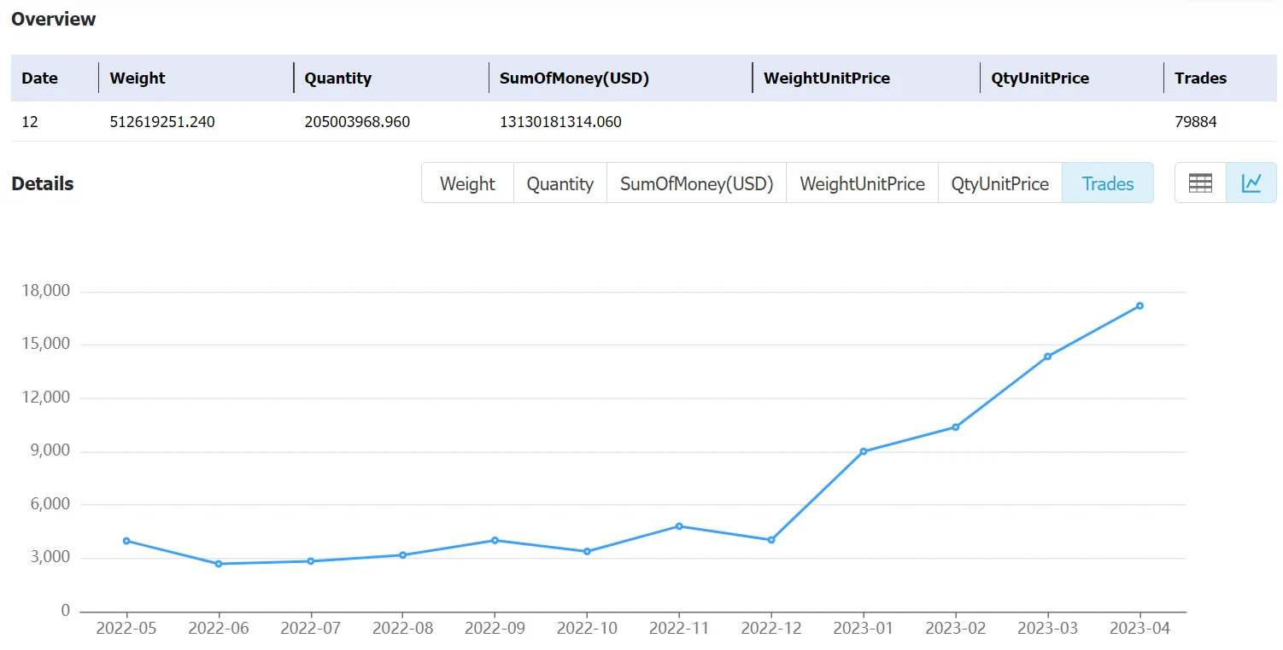This screenshot has width=1283, height=650.
Task: Click the 9,000 y-axis label
Action: point(50,450)
